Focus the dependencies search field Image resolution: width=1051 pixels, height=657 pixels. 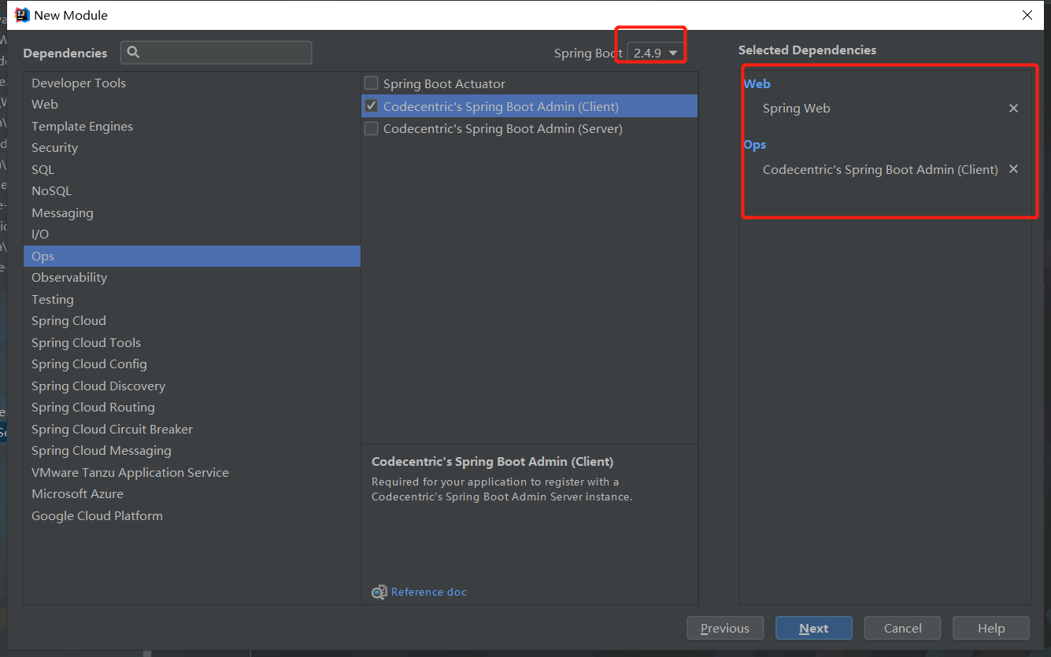[216, 52]
